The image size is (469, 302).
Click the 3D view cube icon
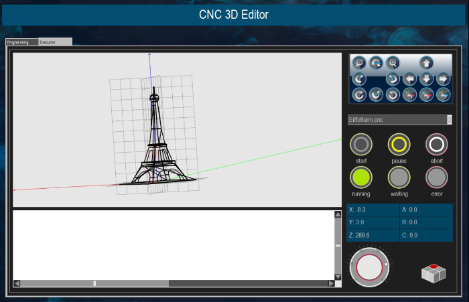click(433, 273)
